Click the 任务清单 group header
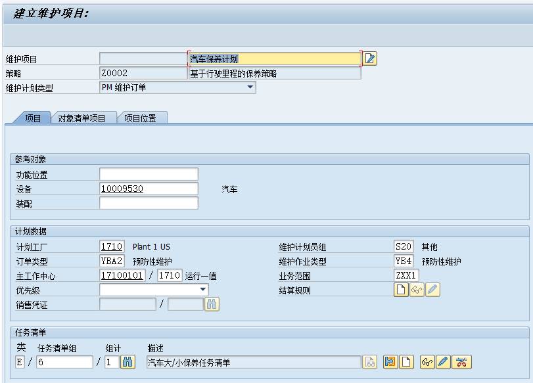 (x=30, y=332)
